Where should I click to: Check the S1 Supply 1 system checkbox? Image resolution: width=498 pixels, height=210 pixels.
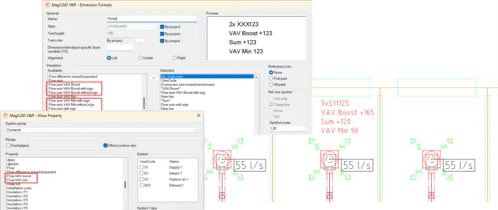141,167
